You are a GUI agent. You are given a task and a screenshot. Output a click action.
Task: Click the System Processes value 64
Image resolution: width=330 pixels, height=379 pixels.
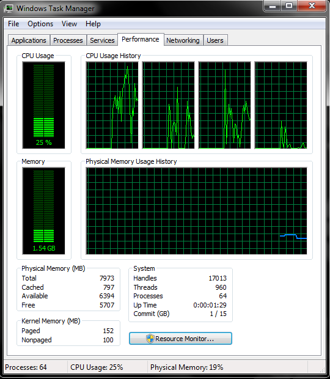click(x=222, y=296)
